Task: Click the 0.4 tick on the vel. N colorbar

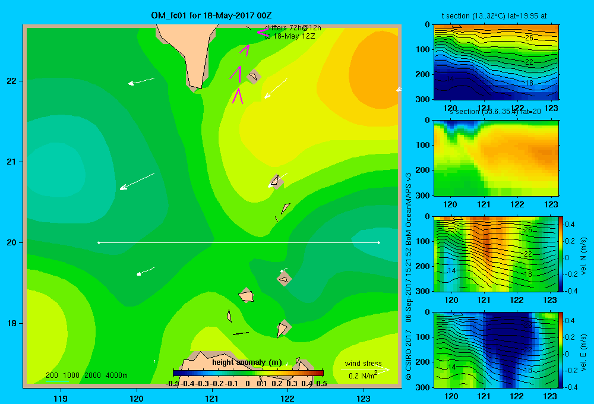Action: (x=570, y=225)
